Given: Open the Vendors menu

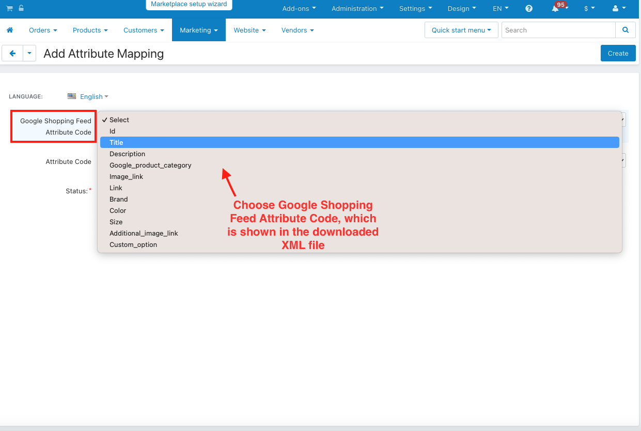Looking at the screenshot, I should click(298, 30).
